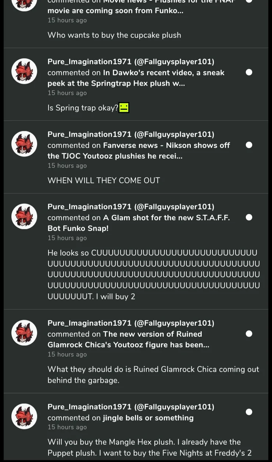272x462 pixels.
Task: Open comment 'WHEN WILL THEY COME OUT'
Action: click(x=104, y=180)
